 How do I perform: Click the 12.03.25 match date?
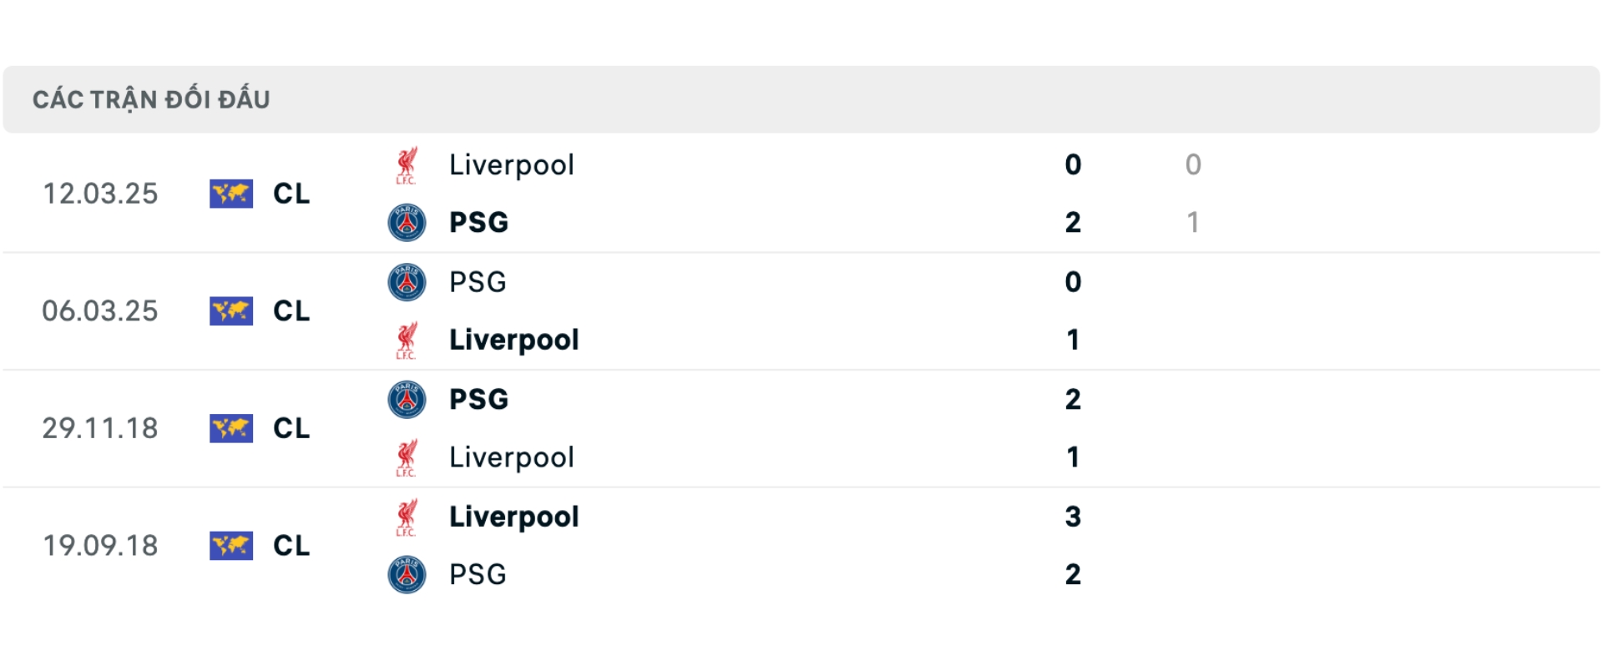pyautogui.click(x=100, y=194)
